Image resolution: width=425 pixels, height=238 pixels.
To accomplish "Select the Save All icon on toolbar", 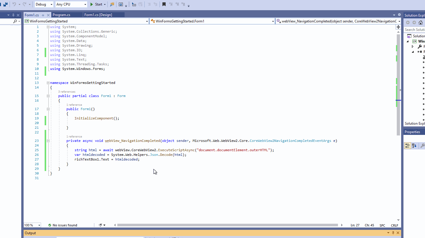I will tap(5, 4).
